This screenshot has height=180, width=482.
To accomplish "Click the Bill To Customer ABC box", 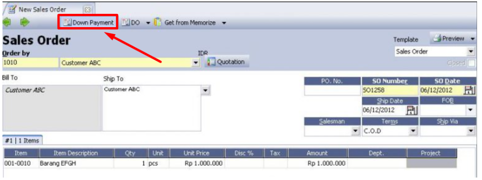I will [x=52, y=108].
